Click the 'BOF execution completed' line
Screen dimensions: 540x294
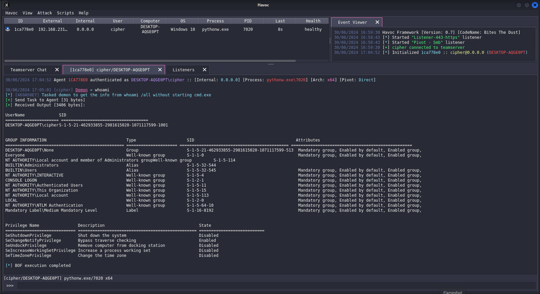coord(38,266)
